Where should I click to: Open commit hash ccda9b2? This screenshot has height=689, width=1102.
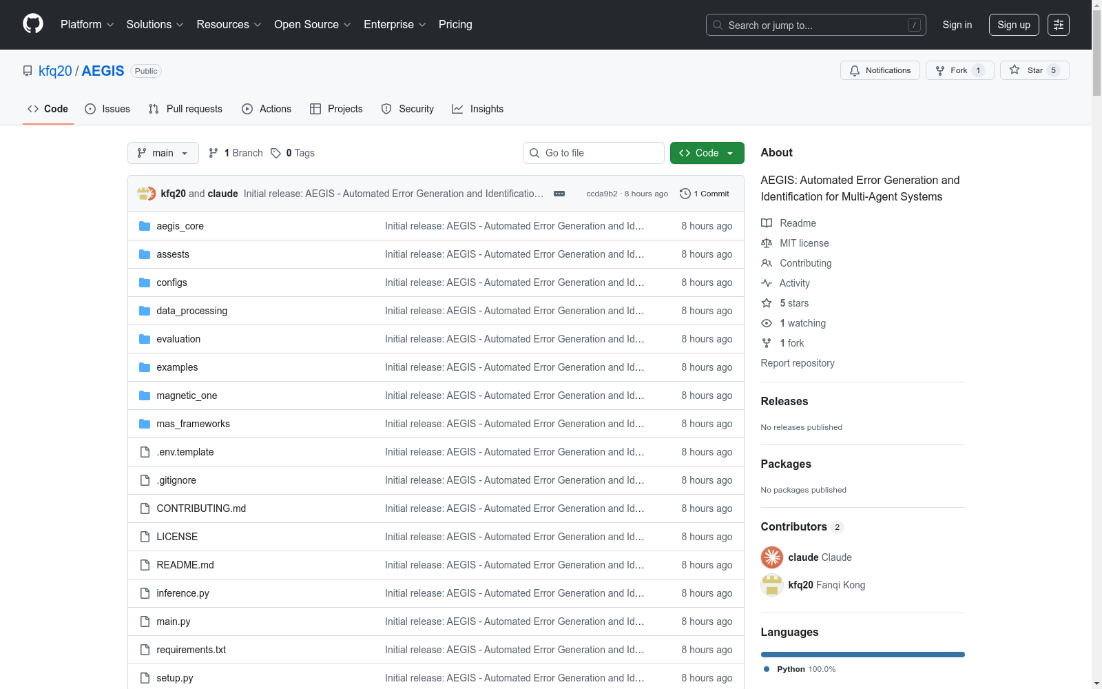coord(601,194)
